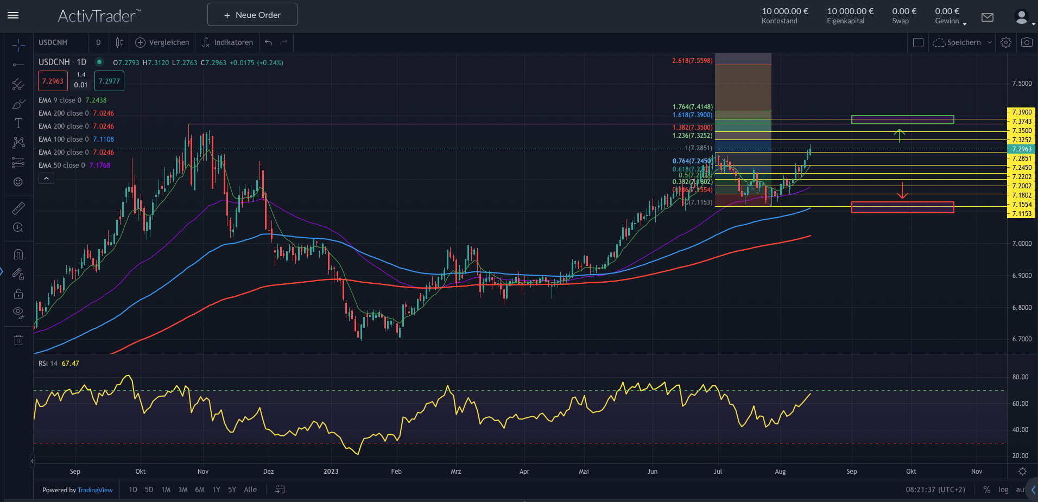Take a chart snapshot with the camera icon
The width and height of the screenshot is (1038, 502).
pyautogui.click(x=1026, y=42)
